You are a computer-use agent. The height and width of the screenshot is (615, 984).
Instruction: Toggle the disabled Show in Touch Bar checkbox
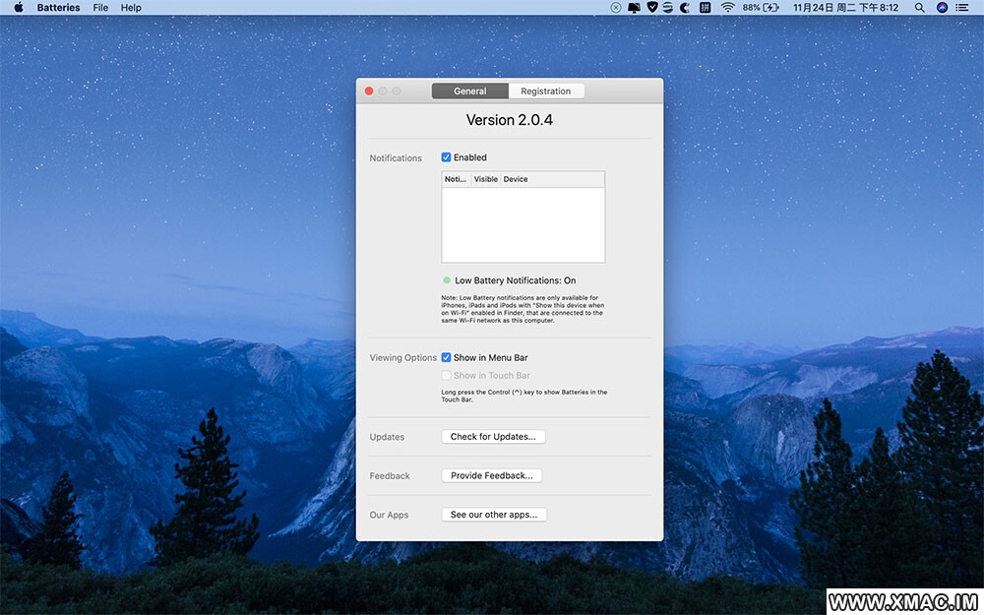point(446,375)
